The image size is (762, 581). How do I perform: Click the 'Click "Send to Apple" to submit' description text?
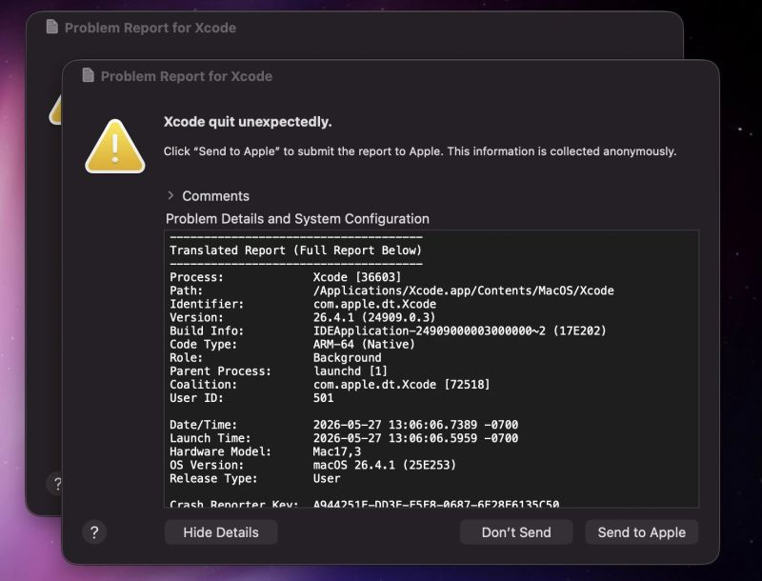(x=420, y=151)
